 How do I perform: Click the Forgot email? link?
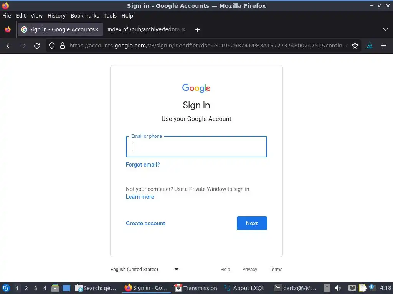pyautogui.click(x=143, y=165)
